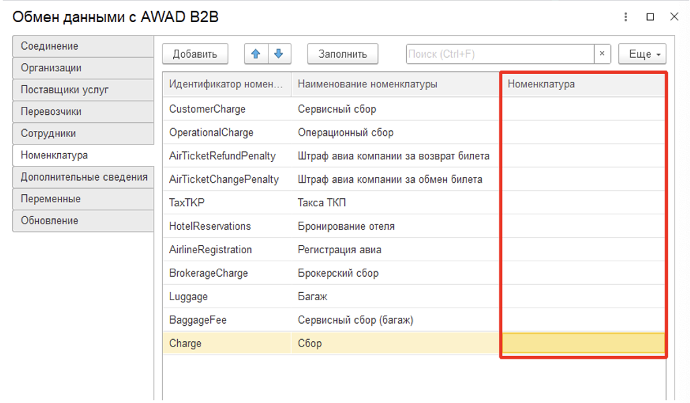Select the HotelReservations row
This screenshot has height=403, width=690.
[x=210, y=226]
